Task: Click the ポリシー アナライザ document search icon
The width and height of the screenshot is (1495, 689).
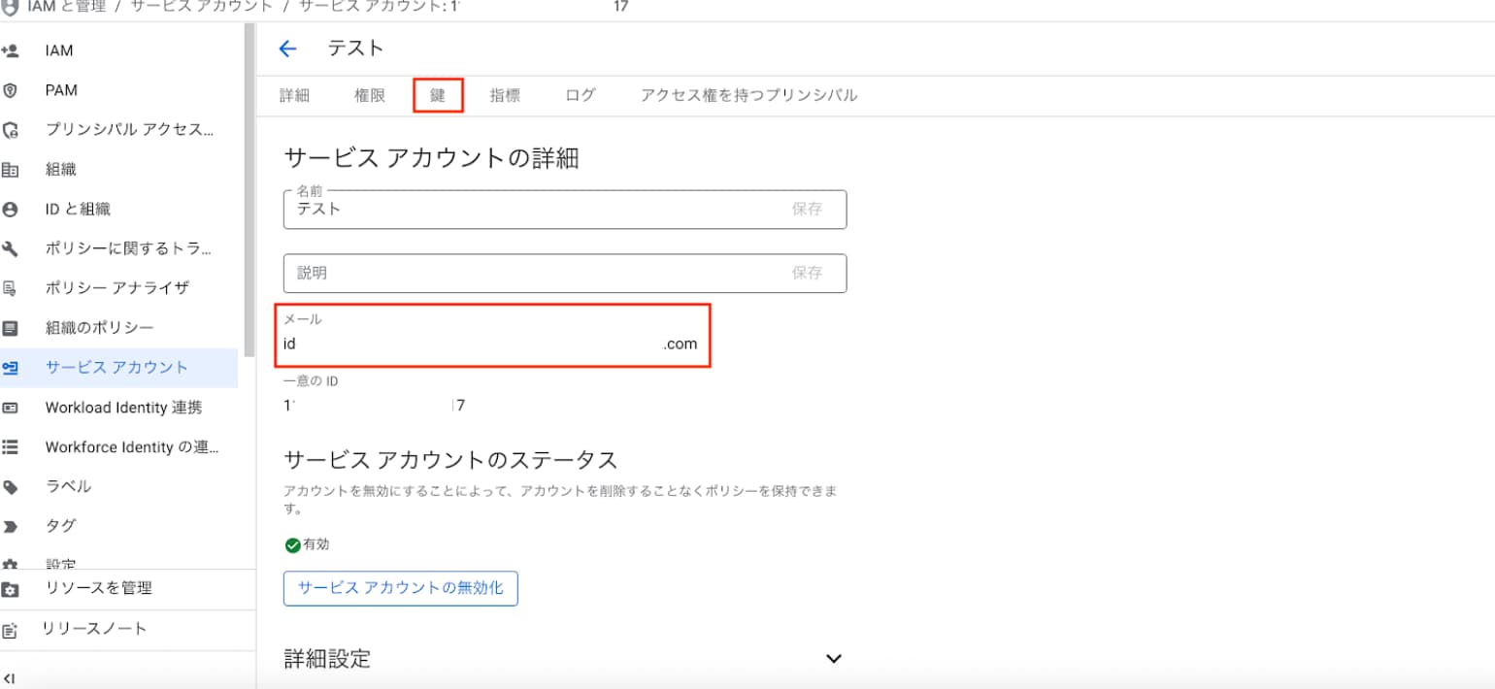Action: tap(11, 288)
